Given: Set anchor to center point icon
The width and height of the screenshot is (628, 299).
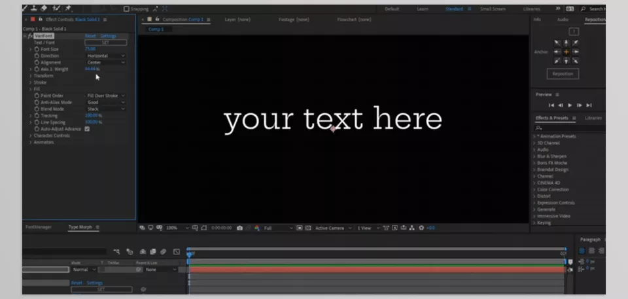Looking at the screenshot, I should pos(567,52).
